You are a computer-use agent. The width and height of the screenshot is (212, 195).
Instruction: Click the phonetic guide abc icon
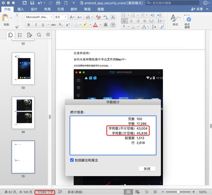(x=105, y=17)
